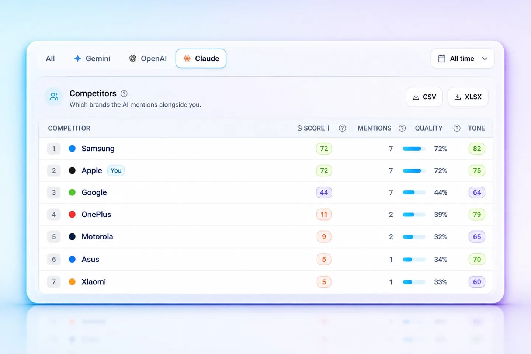The image size is (531, 354).
Task: Click OnePlus quality progress bar
Action: pyautogui.click(x=414, y=215)
